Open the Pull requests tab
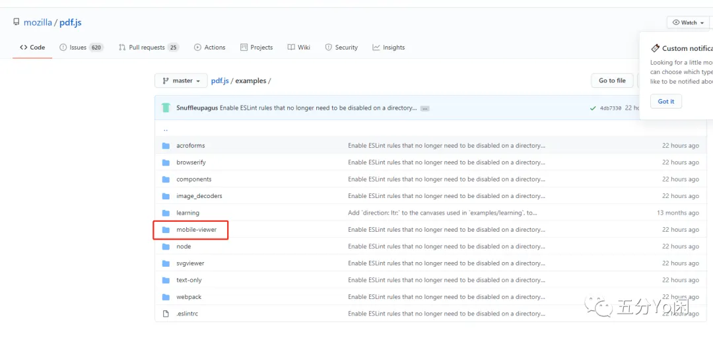The height and width of the screenshot is (338, 713). [149, 48]
